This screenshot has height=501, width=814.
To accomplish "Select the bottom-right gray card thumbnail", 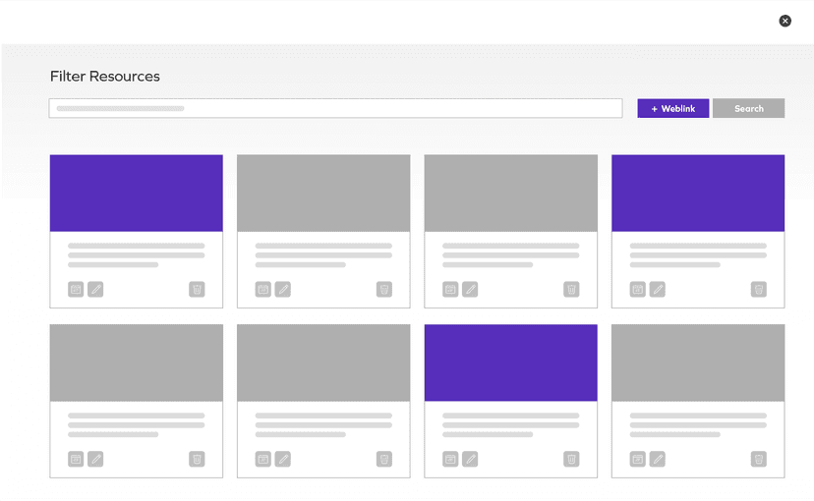I will pyautogui.click(x=698, y=362).
